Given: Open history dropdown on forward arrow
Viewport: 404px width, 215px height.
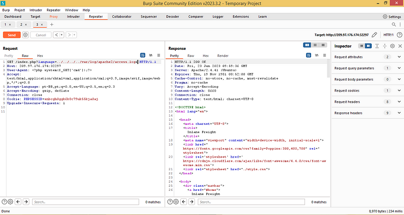Looking at the screenshot, I should point(74,35).
